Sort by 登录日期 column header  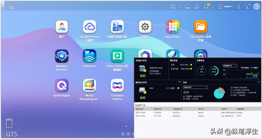coord(139,109)
